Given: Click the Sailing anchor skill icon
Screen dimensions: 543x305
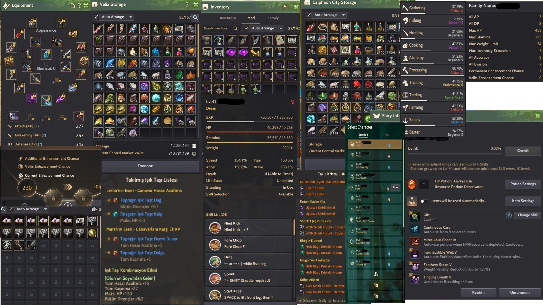Looking at the screenshot, I should [x=405, y=120].
